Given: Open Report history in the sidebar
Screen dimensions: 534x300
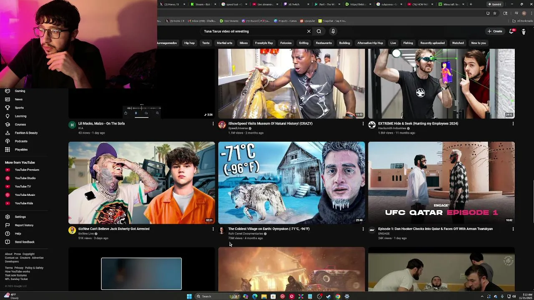Looking at the screenshot, I should pyautogui.click(x=24, y=225).
